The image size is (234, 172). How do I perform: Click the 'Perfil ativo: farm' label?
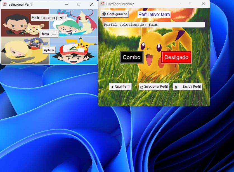pyautogui.click(x=154, y=14)
